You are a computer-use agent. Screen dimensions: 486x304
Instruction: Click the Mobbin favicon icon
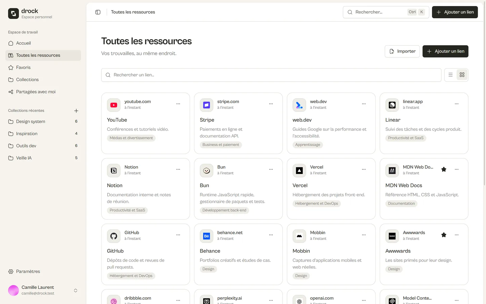click(x=299, y=236)
